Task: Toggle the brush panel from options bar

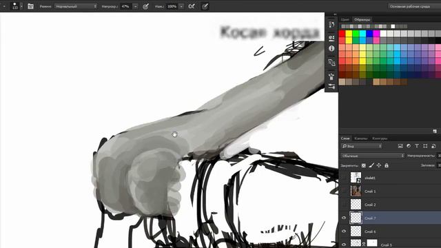Action: click(30, 6)
